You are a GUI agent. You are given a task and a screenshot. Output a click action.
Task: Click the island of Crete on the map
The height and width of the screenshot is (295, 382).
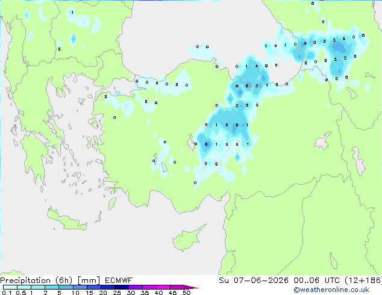(x=67, y=220)
